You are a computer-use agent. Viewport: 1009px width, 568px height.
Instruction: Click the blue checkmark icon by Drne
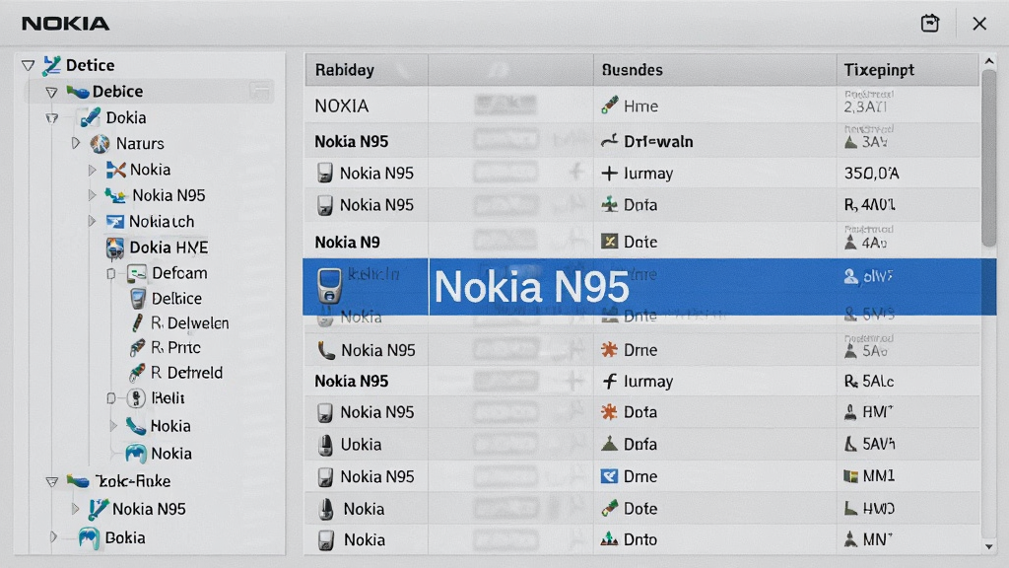pos(609,476)
